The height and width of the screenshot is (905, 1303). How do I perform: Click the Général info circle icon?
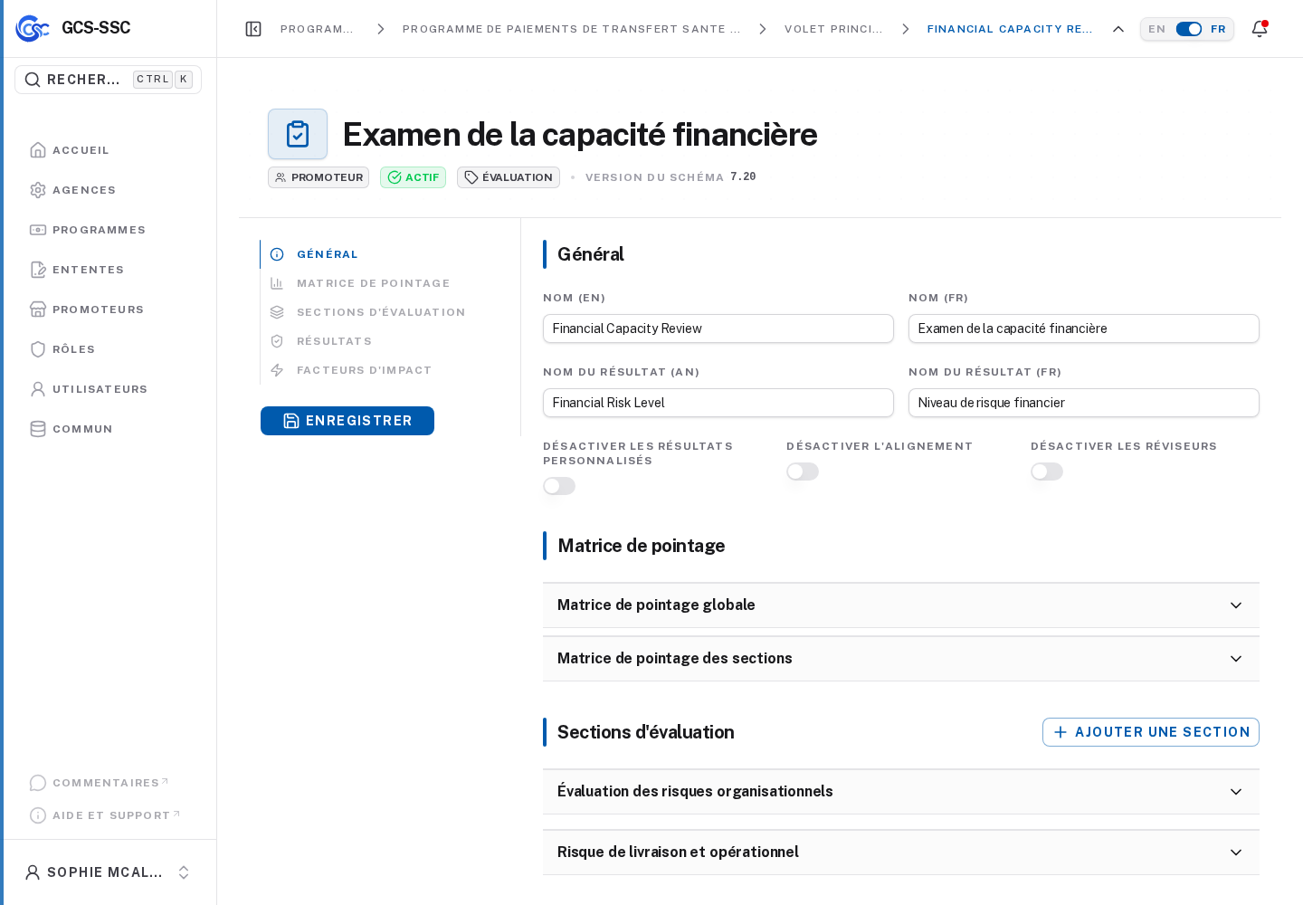click(x=277, y=254)
